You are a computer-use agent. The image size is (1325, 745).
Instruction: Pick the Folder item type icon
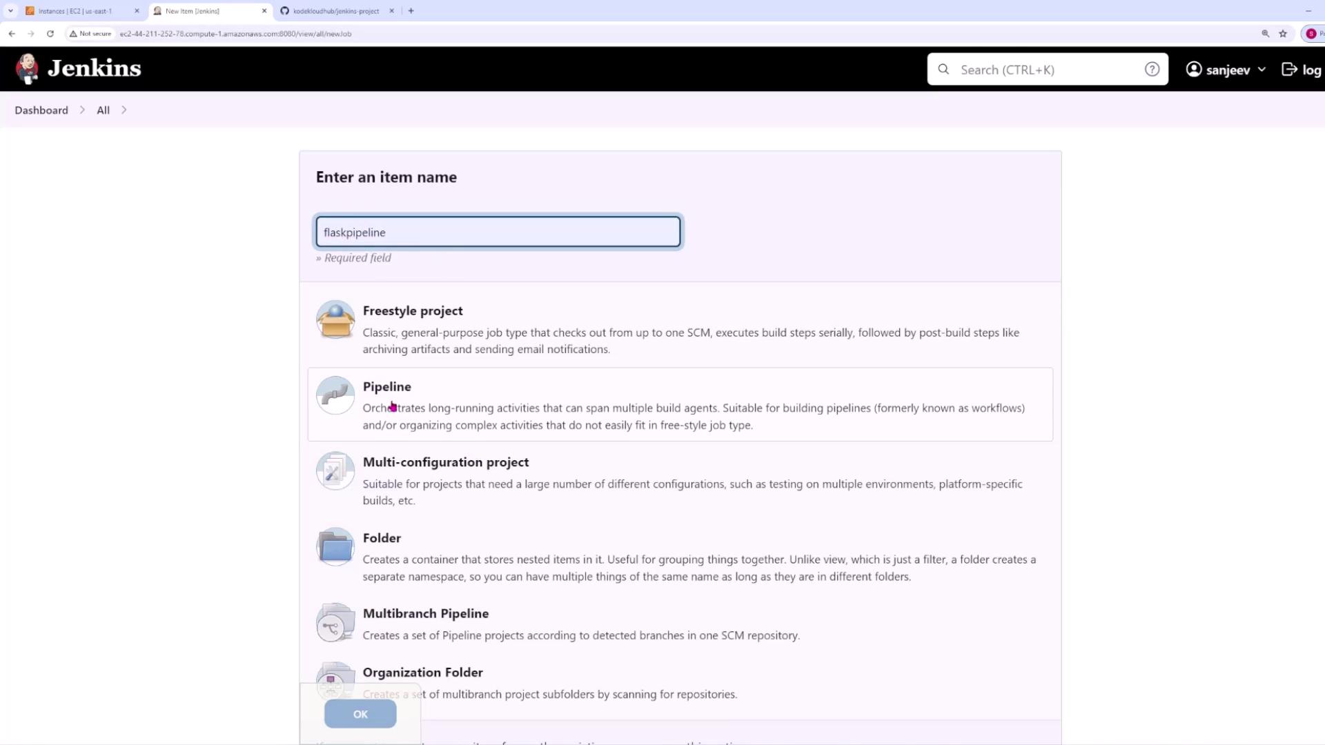click(x=335, y=547)
